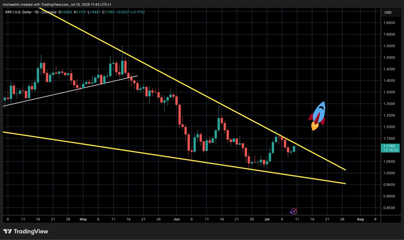Click the low value L1.0881
This screenshot has width=404, height=240.
pos(94,12)
